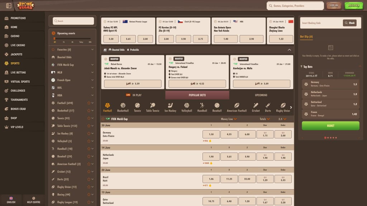
Task: Favorite the Basketball (57) category star
Action: click(89, 111)
